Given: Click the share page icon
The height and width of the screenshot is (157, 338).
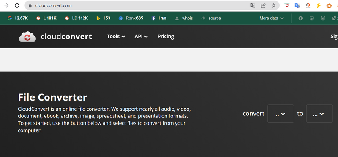Looking at the screenshot, I should [x=263, y=5].
